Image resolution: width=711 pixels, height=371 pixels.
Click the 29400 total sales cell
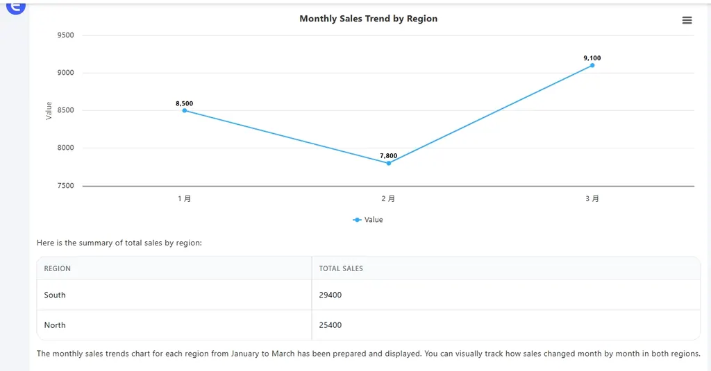pos(331,295)
